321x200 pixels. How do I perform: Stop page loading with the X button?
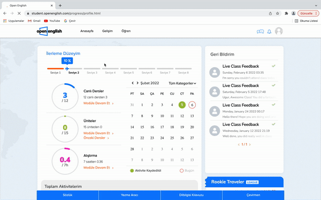(19, 13)
